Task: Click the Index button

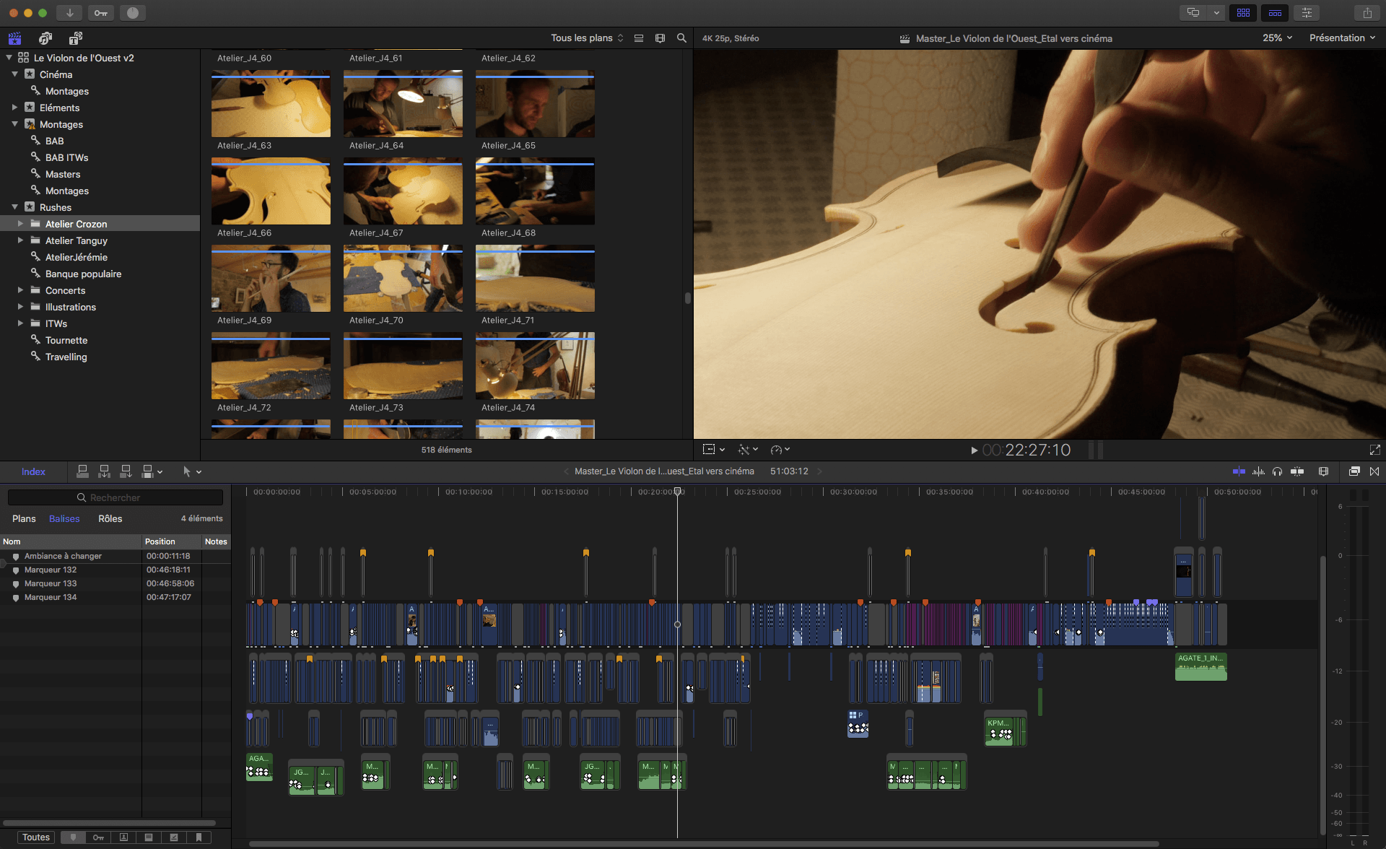Action: (33, 471)
